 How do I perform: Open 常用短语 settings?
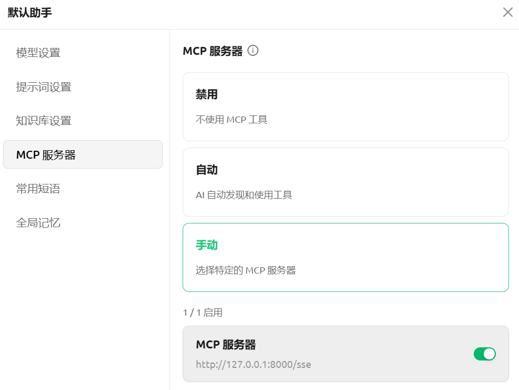pyautogui.click(x=38, y=189)
